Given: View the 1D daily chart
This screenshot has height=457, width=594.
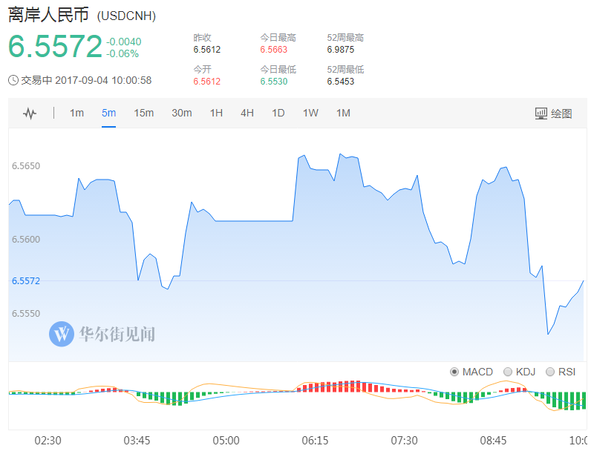Looking at the screenshot, I should 278,114.
